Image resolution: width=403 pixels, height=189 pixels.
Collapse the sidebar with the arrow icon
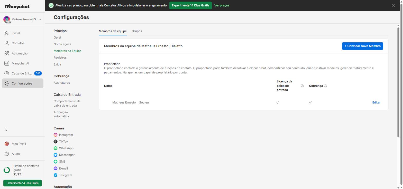(x=7, y=130)
